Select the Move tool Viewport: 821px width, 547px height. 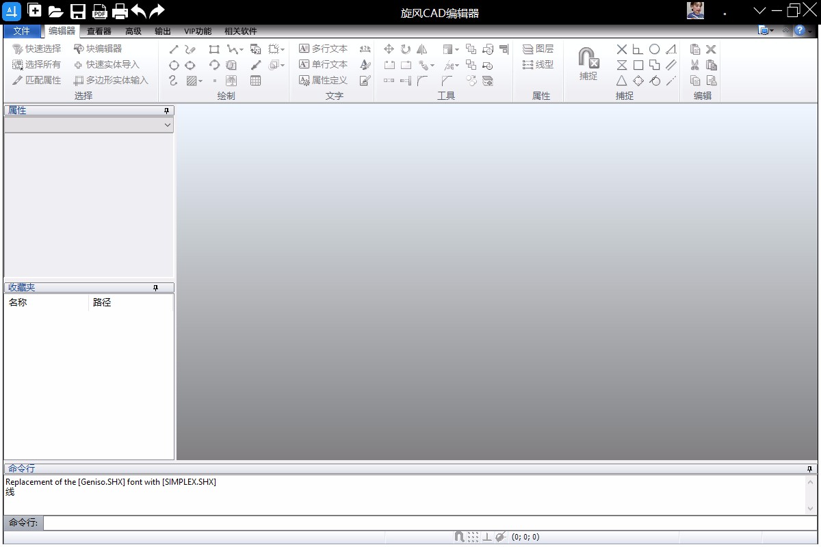(389, 49)
